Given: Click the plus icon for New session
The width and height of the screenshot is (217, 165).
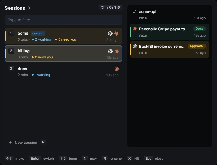Looking at the screenshot, I should pyautogui.click(x=10, y=142).
